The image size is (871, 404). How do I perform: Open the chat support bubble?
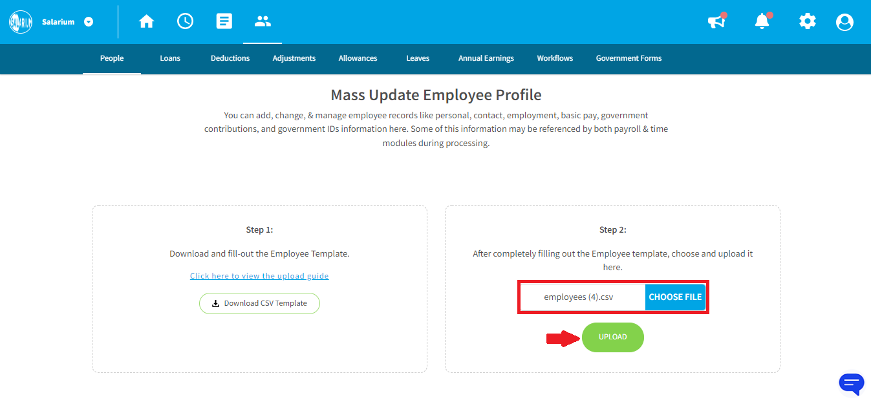tap(852, 383)
